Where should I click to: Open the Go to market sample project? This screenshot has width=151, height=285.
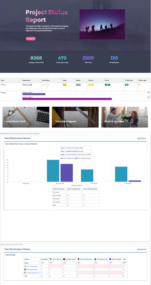[31, 266]
